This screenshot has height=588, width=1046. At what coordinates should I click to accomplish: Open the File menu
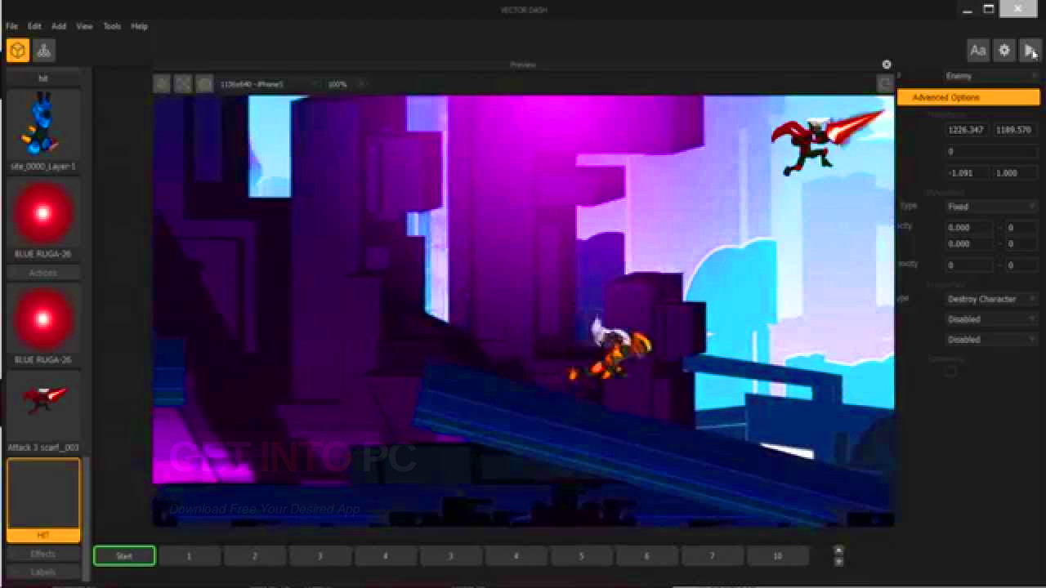click(11, 26)
